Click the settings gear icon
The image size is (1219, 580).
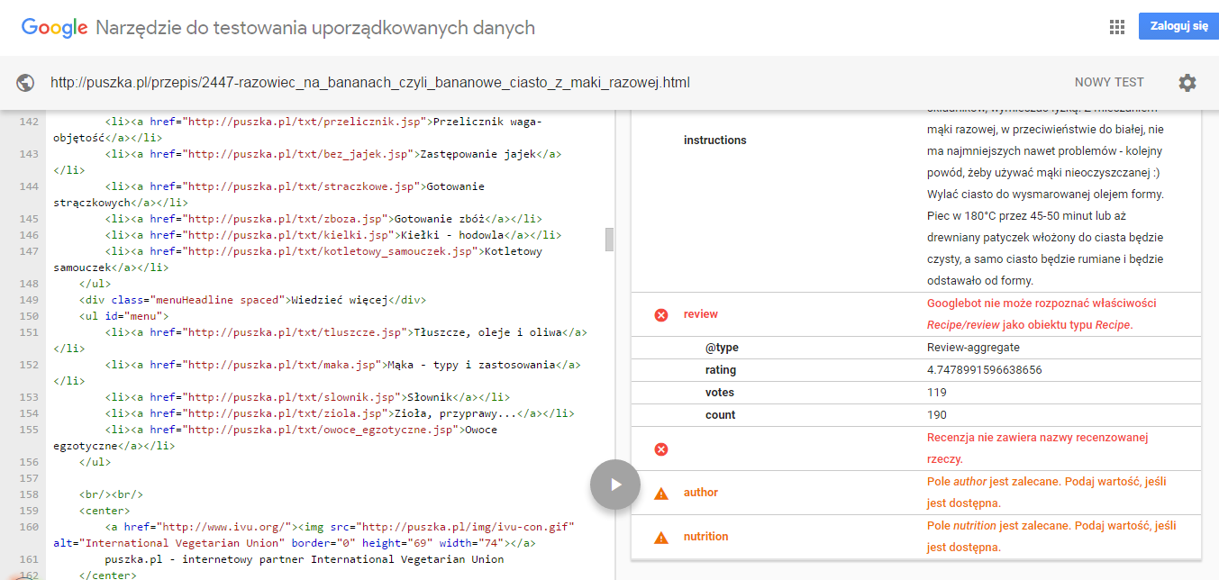[x=1187, y=83]
